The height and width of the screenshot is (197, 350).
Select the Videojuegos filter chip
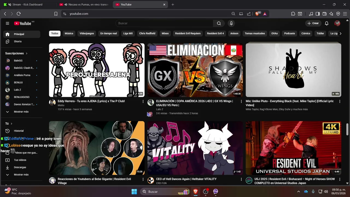click(87, 33)
